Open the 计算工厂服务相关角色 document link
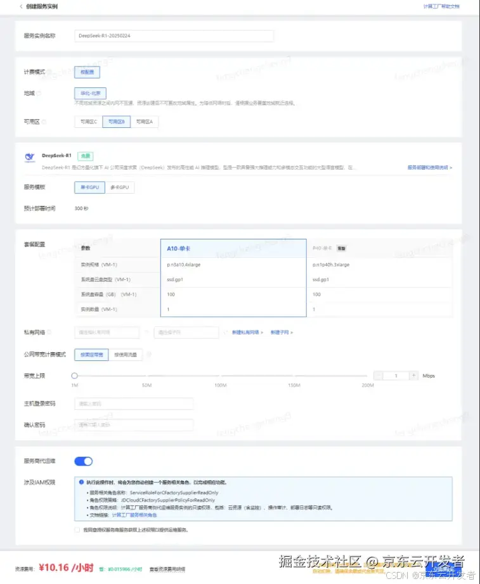Screen dimensions: 480x584 (134, 515)
